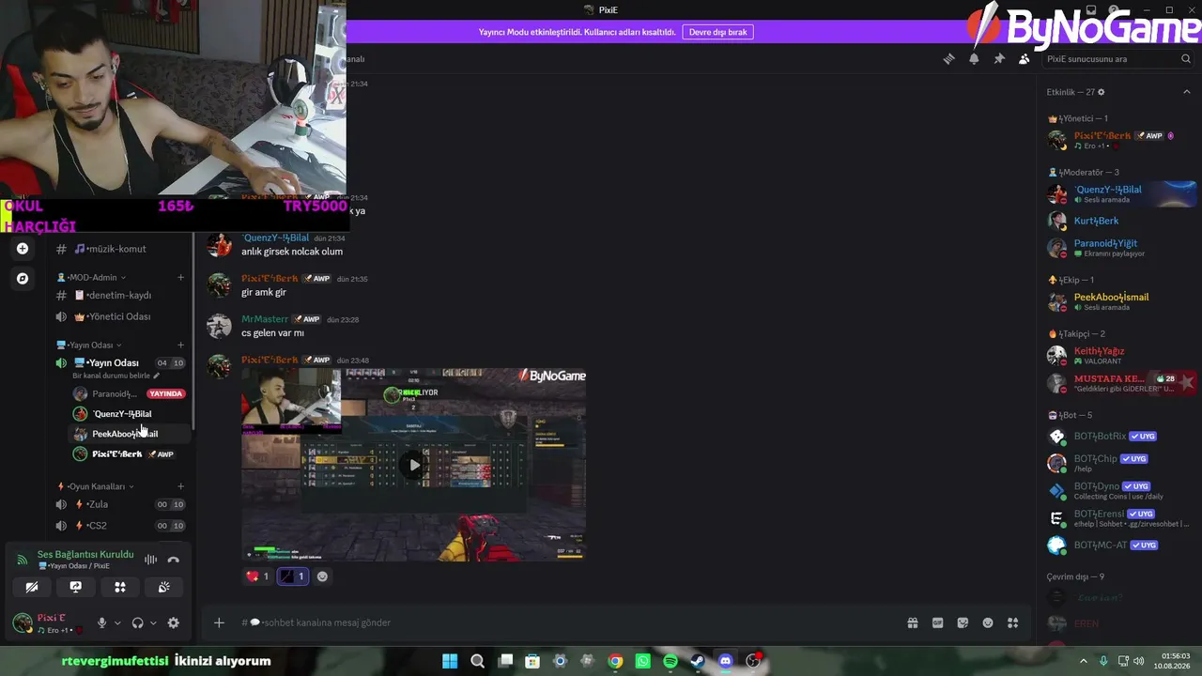Send a gift via the gift icon
This screenshot has width=1202, height=676.
(912, 622)
